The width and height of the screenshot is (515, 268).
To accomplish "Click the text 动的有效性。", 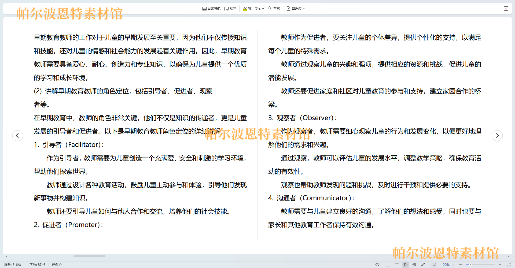I will 286,172.
